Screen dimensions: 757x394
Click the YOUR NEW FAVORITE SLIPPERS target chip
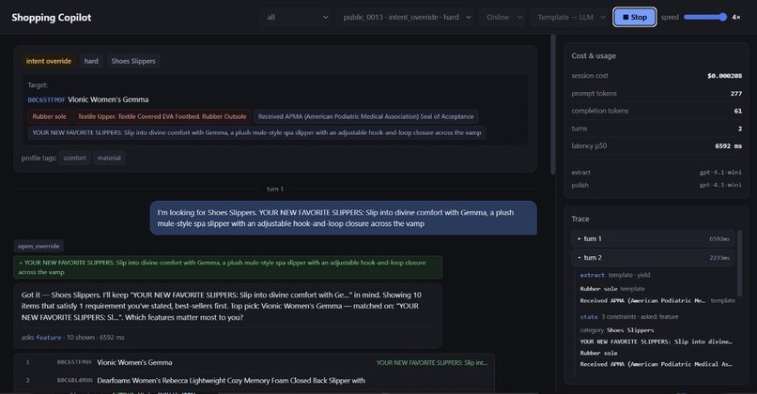[256, 132]
